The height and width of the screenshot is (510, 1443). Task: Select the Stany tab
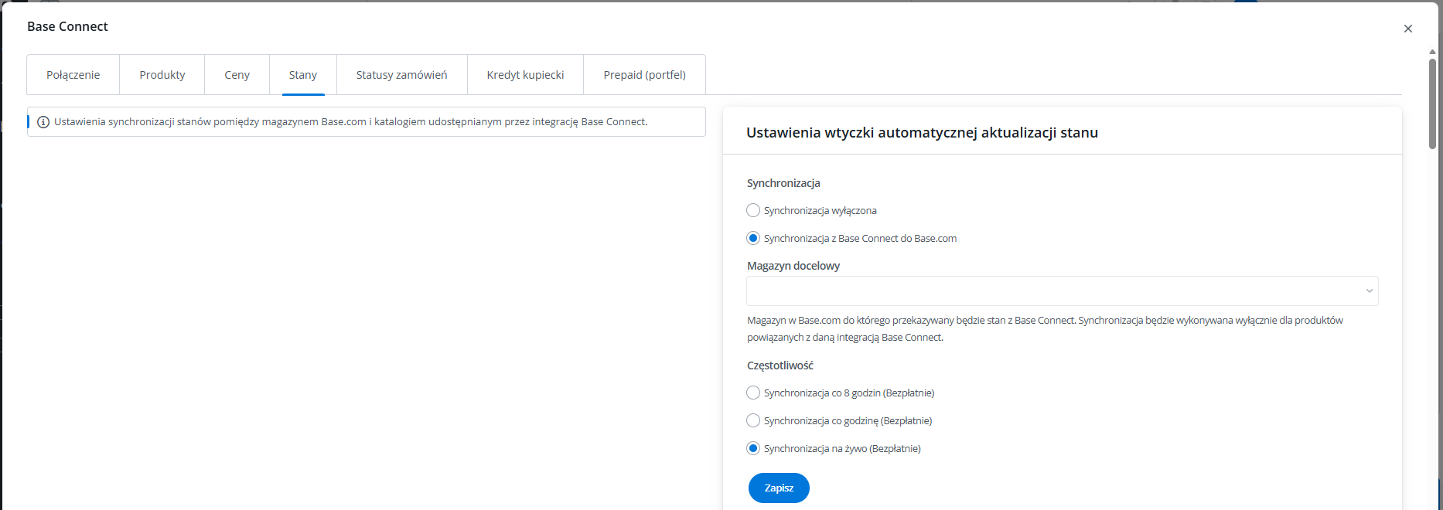[303, 75]
